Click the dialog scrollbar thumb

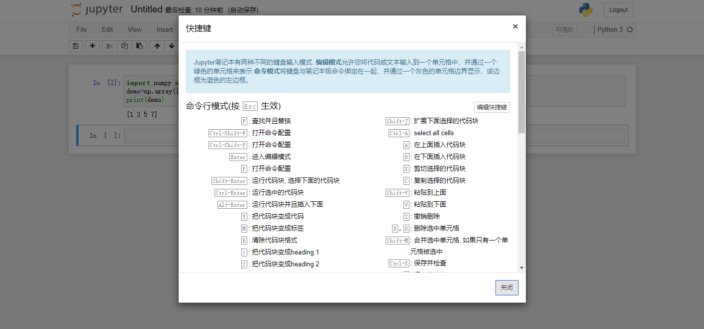[521, 92]
